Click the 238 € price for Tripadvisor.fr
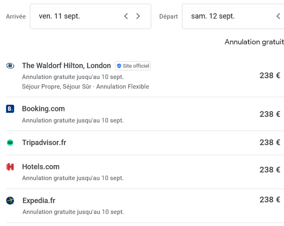Viewport: 284px width, 226px height. pos(270,143)
